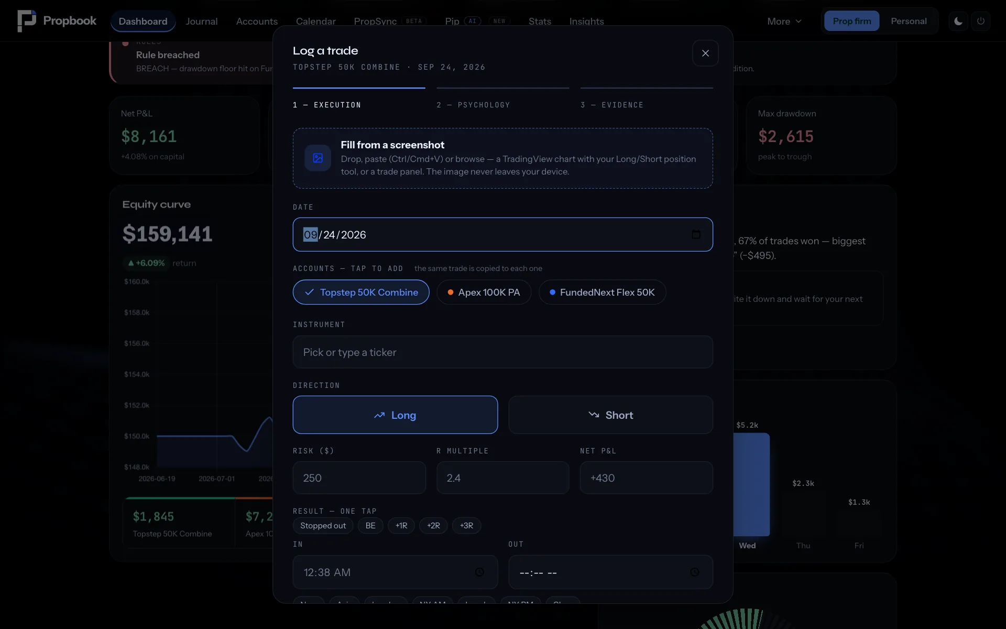Tap the BE result chip
The image size is (1006, 629).
point(370,525)
